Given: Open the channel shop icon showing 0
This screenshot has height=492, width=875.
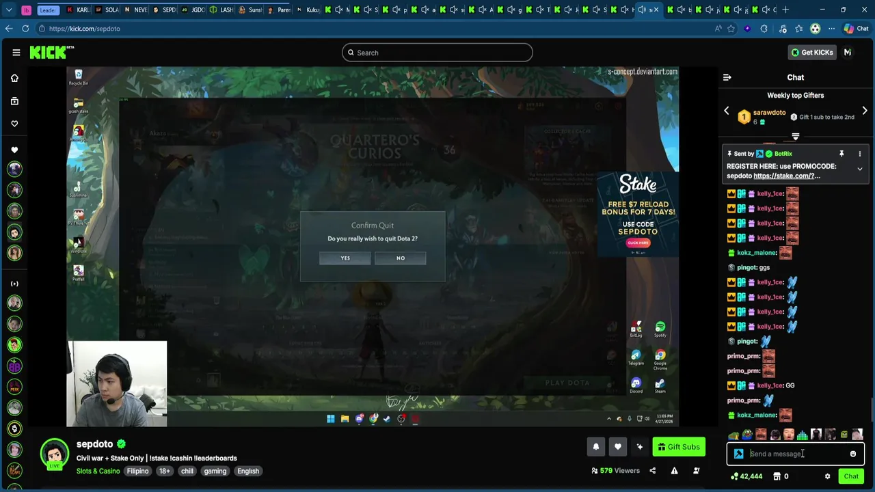Looking at the screenshot, I should (x=781, y=476).
